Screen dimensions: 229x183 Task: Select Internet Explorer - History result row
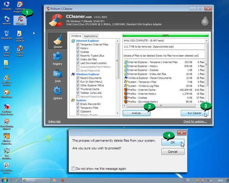tap(164, 66)
